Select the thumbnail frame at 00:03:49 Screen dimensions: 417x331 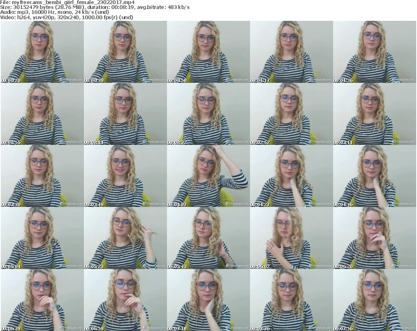(x=125, y=176)
